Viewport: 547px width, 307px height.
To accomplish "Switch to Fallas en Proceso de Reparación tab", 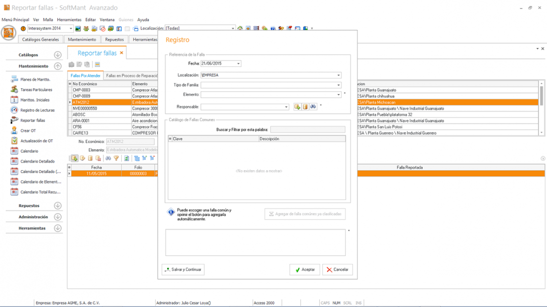I will pyautogui.click(x=132, y=76).
